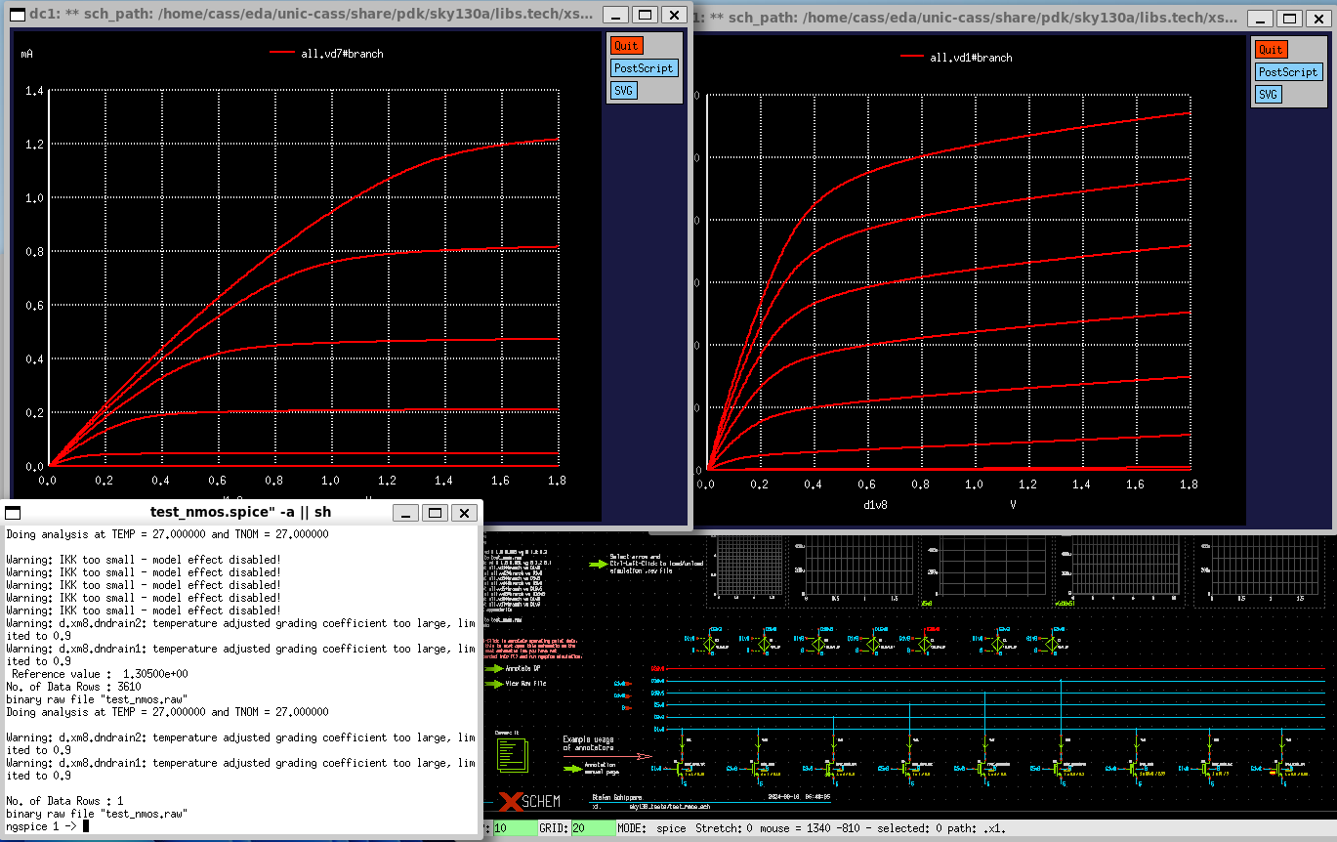Screen dimensions: 1337x842
Task: Click the green Annotate OP arrow launcher
Action: pos(493,669)
